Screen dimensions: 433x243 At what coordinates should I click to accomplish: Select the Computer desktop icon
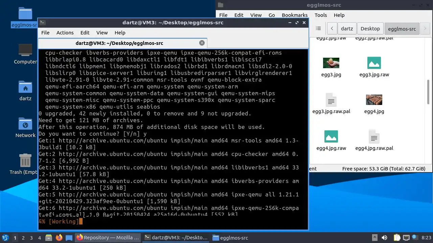pyautogui.click(x=25, y=54)
